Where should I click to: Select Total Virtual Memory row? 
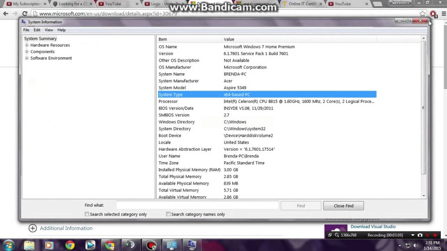click(x=267, y=190)
